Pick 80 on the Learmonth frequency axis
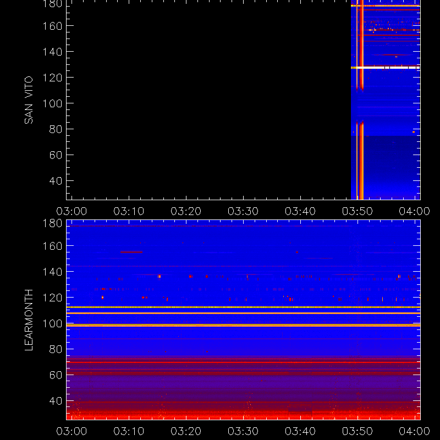The image size is (440, 440). [56, 349]
